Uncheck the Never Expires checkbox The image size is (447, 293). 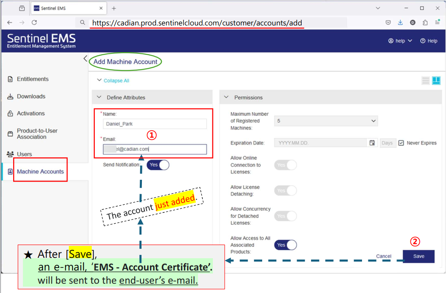tap(401, 143)
